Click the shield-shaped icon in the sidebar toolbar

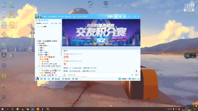pyautogui.click(x=42, y=21)
